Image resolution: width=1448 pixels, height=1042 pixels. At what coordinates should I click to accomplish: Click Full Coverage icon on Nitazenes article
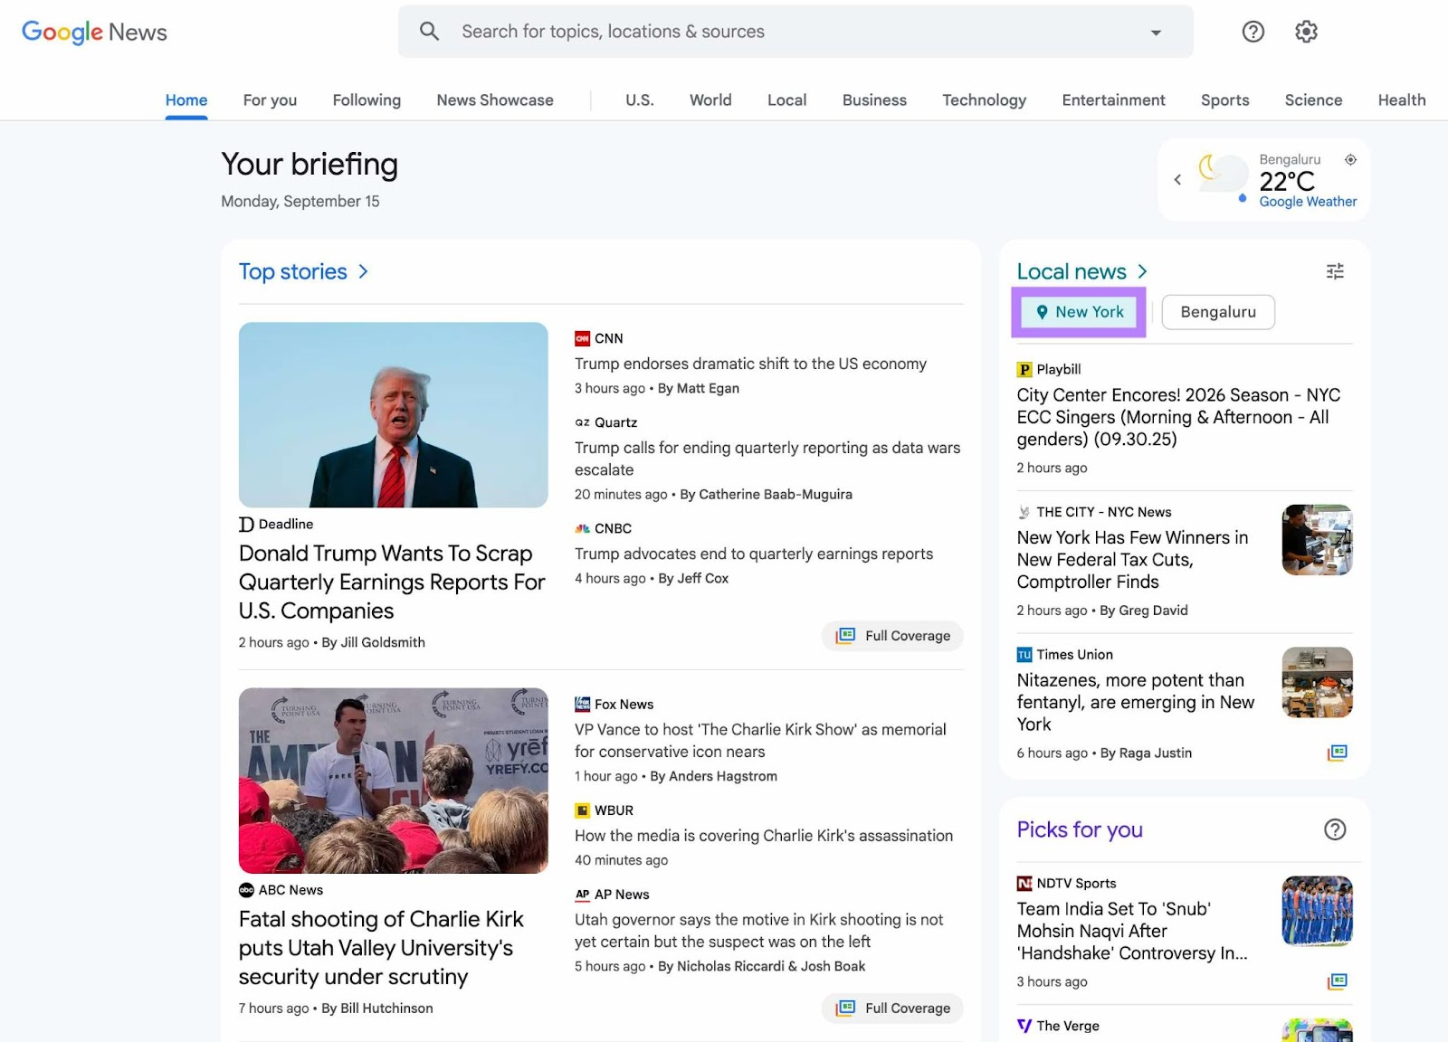click(x=1338, y=752)
